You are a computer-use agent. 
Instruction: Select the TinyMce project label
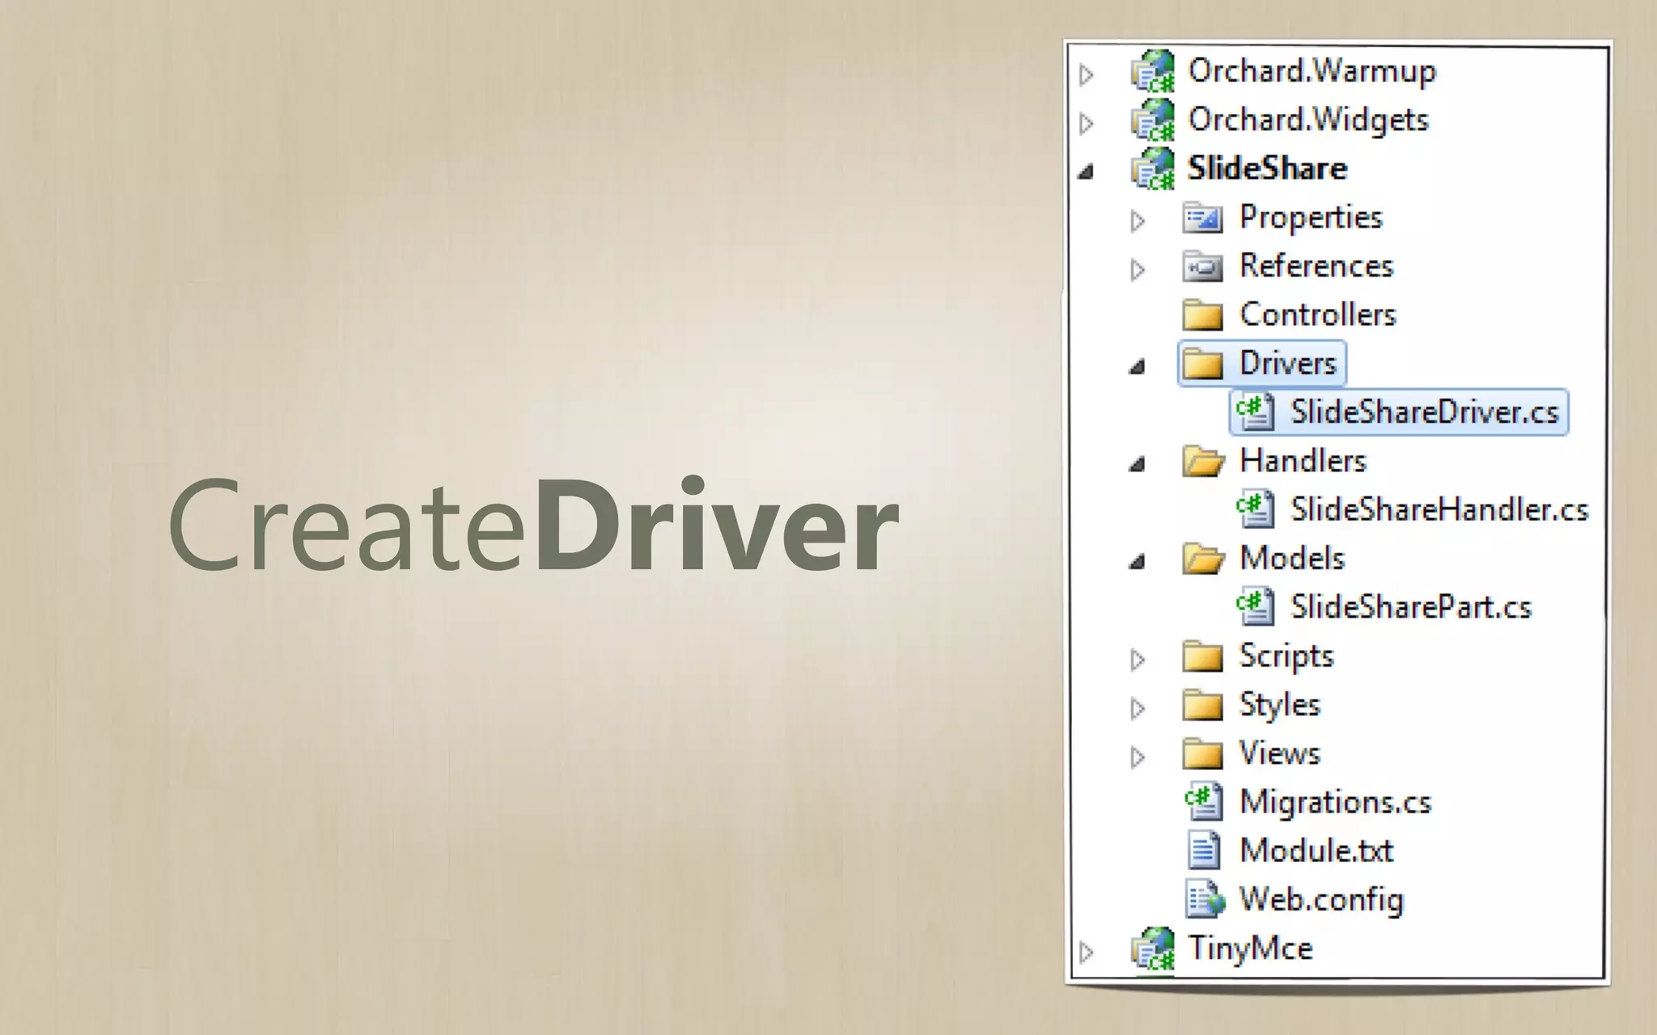point(1250,949)
